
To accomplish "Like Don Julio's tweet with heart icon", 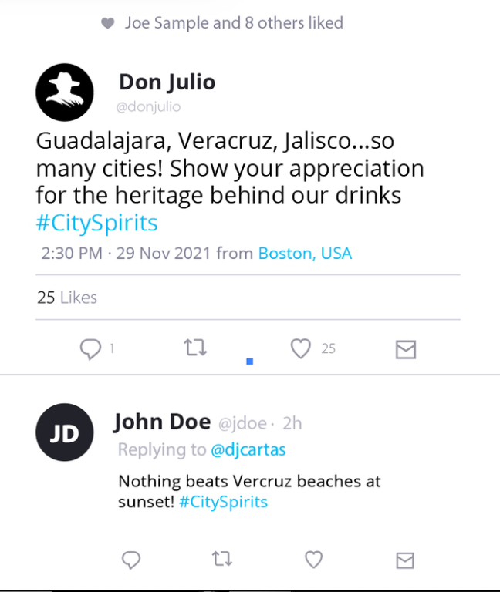I will pos(300,349).
